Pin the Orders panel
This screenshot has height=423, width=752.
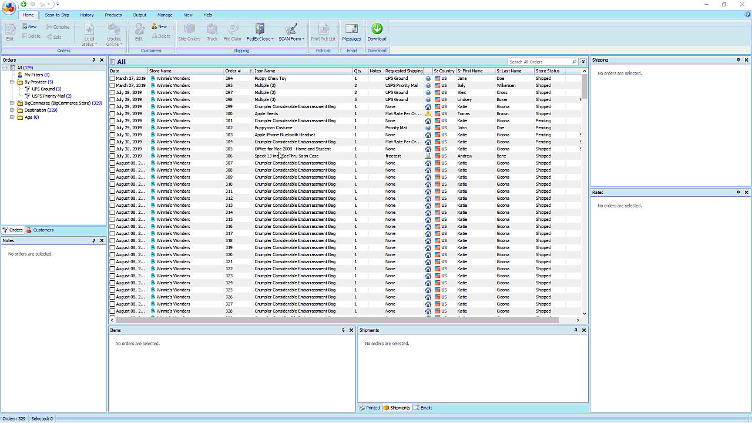tap(94, 60)
